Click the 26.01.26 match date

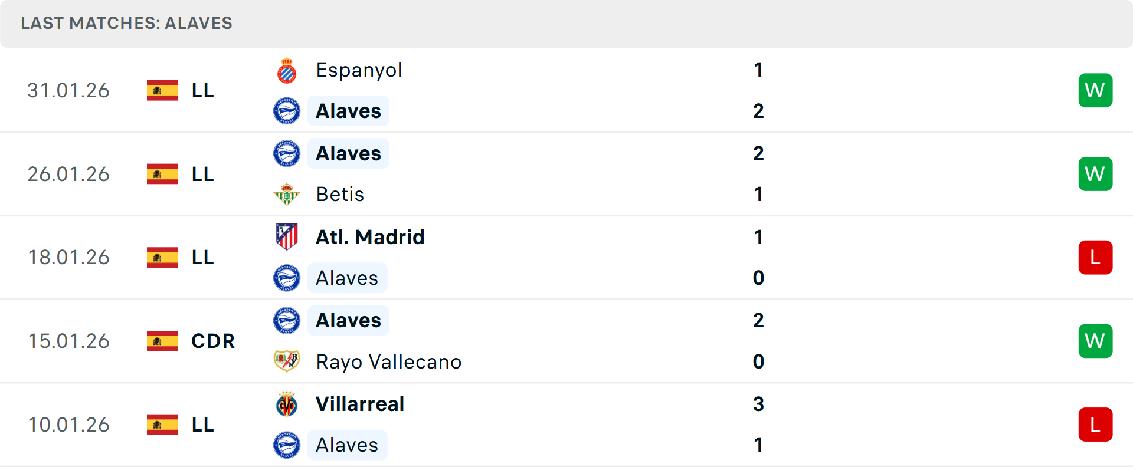pyautogui.click(x=68, y=174)
